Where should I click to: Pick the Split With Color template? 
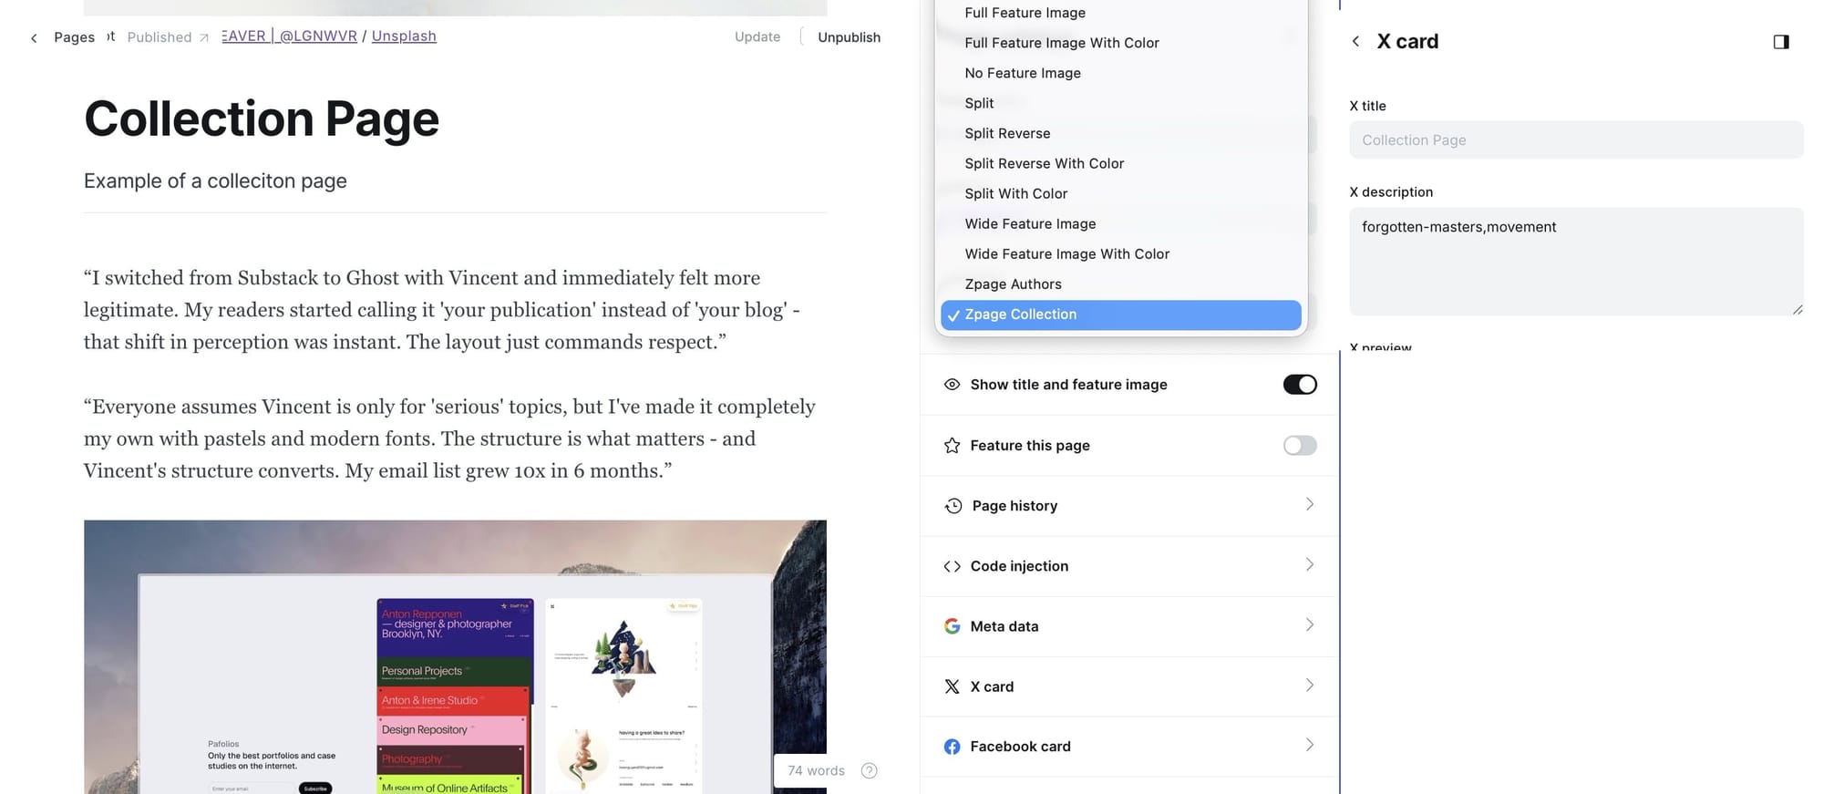1121,193
